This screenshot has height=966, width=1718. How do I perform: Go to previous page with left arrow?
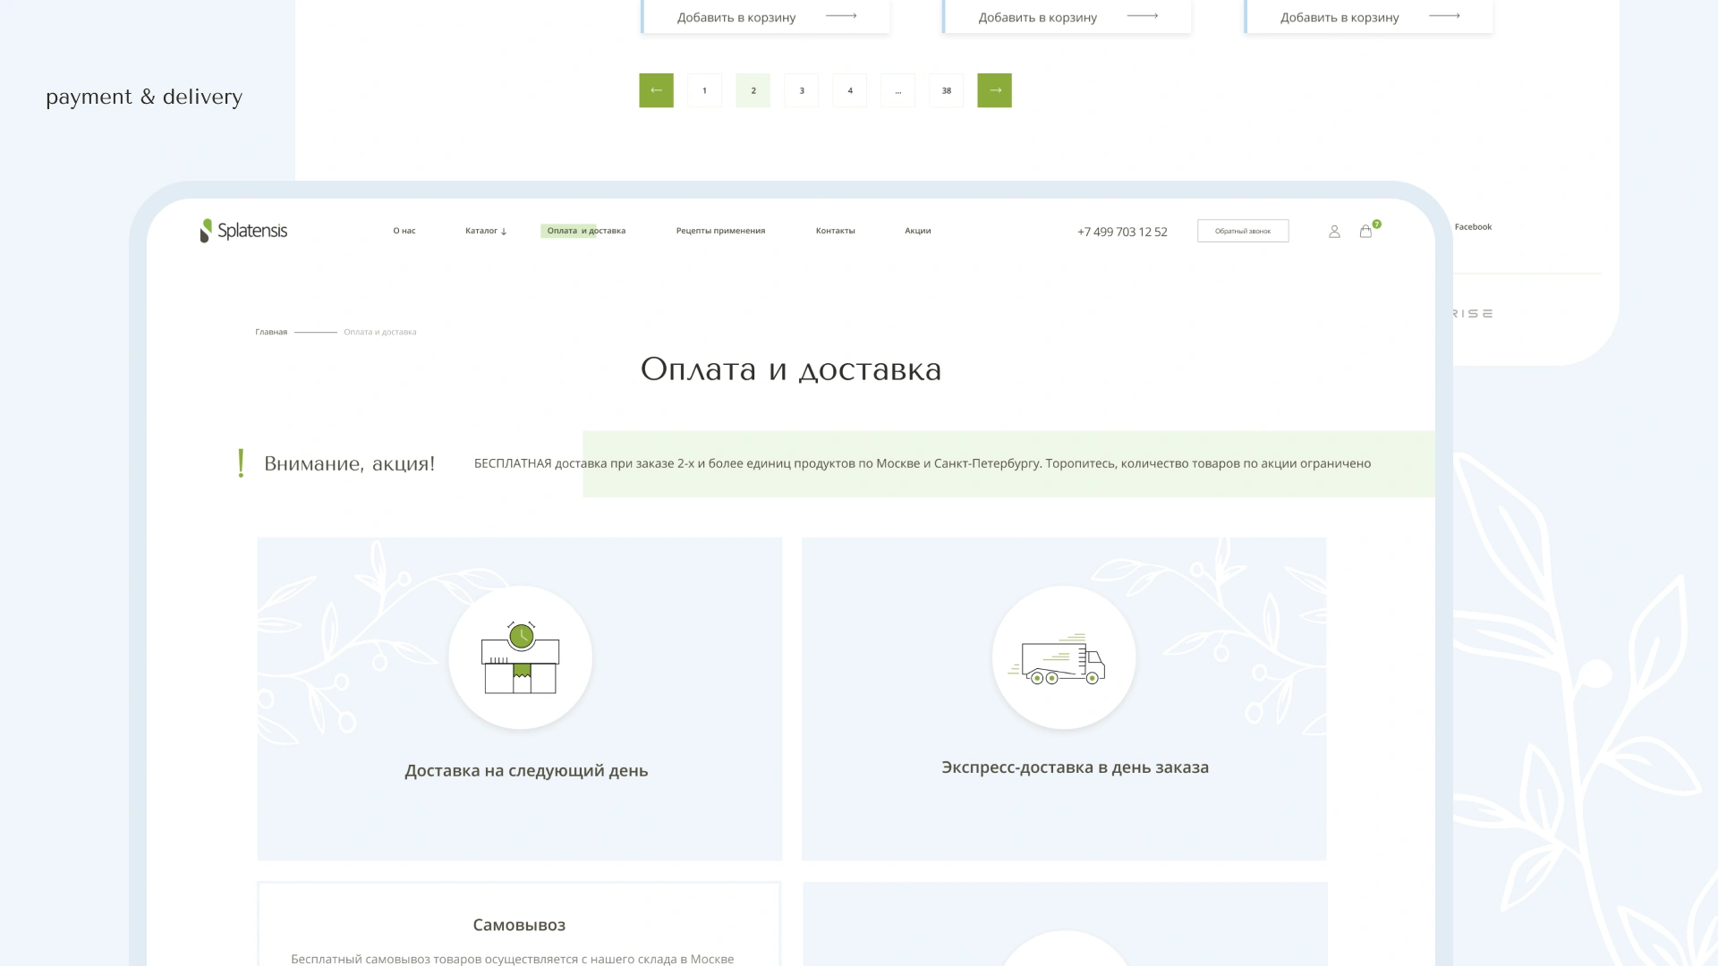pyautogui.click(x=656, y=90)
